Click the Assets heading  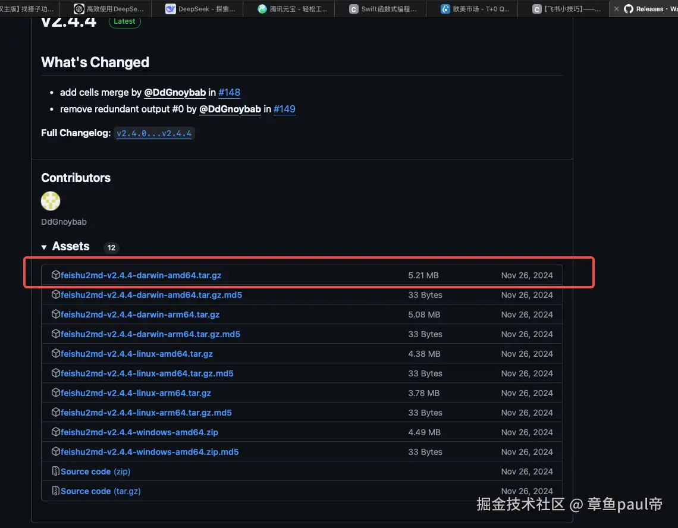coord(71,247)
